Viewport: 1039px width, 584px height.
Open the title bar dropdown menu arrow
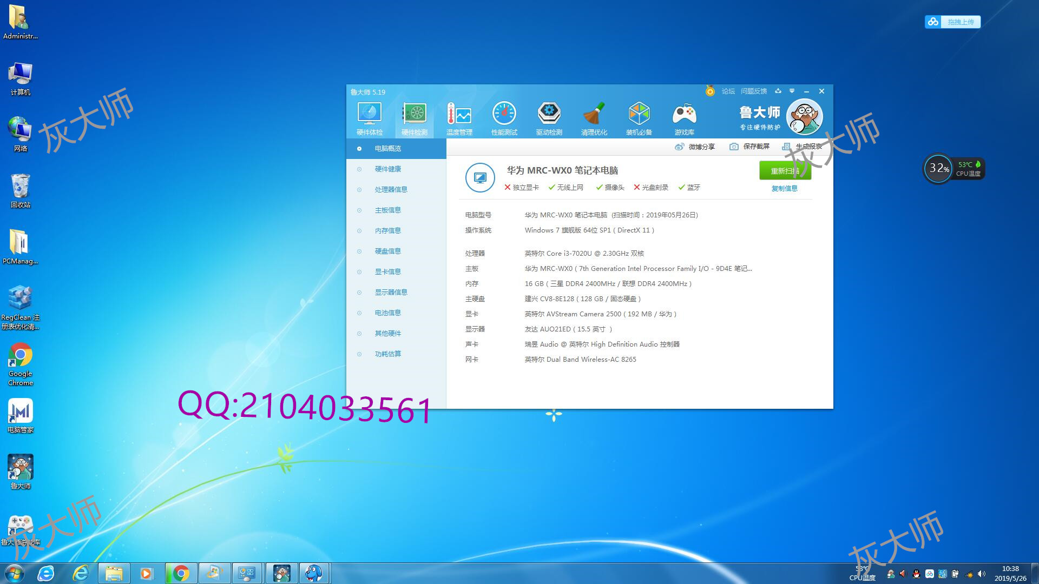coord(792,91)
